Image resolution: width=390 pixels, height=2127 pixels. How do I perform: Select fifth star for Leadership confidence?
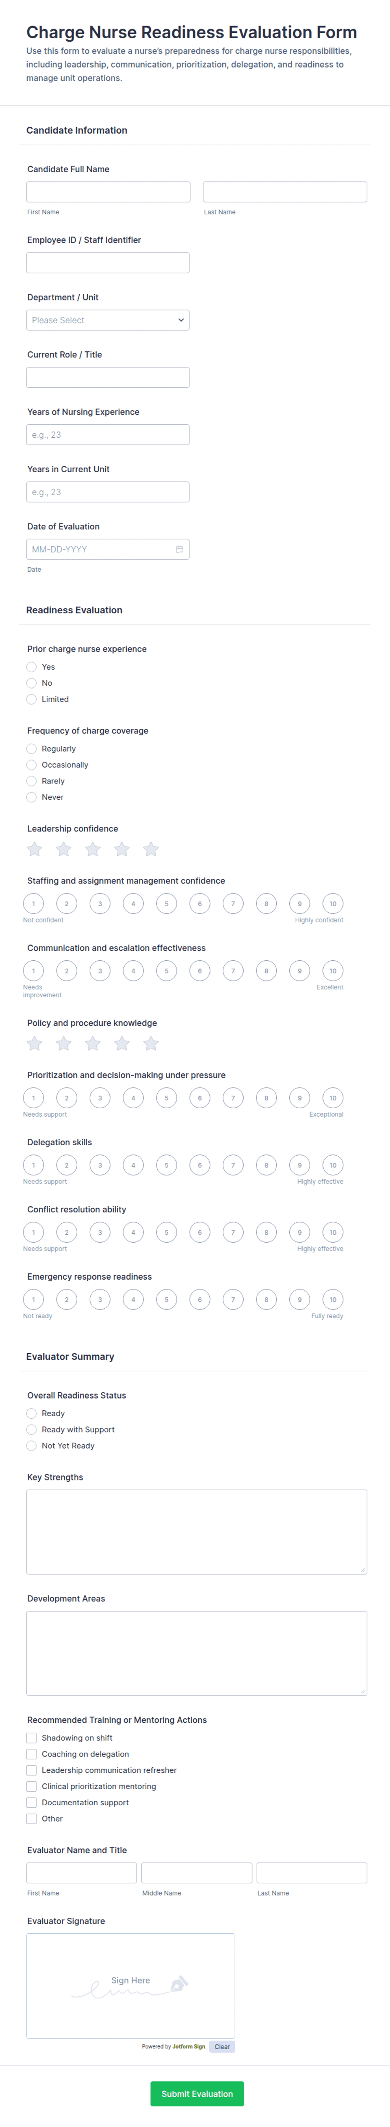(x=151, y=849)
